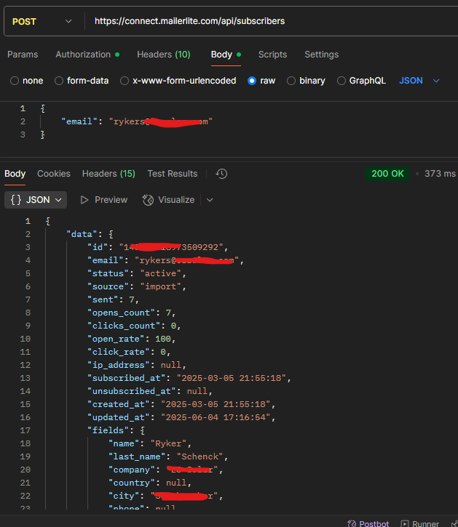The width and height of the screenshot is (458, 527).
Task: Select the raw radio button
Action: pos(252,81)
